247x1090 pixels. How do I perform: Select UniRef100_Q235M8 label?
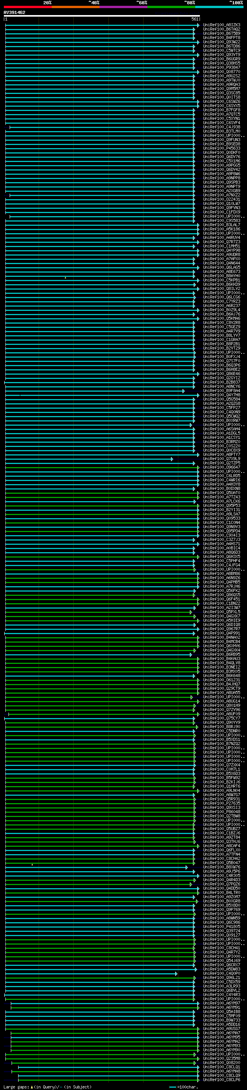click(x=222, y=1058)
